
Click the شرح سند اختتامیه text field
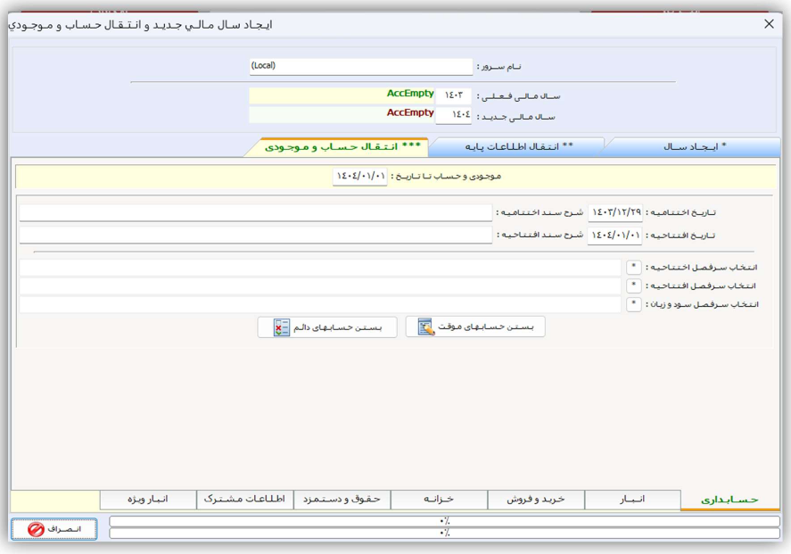tap(256, 212)
